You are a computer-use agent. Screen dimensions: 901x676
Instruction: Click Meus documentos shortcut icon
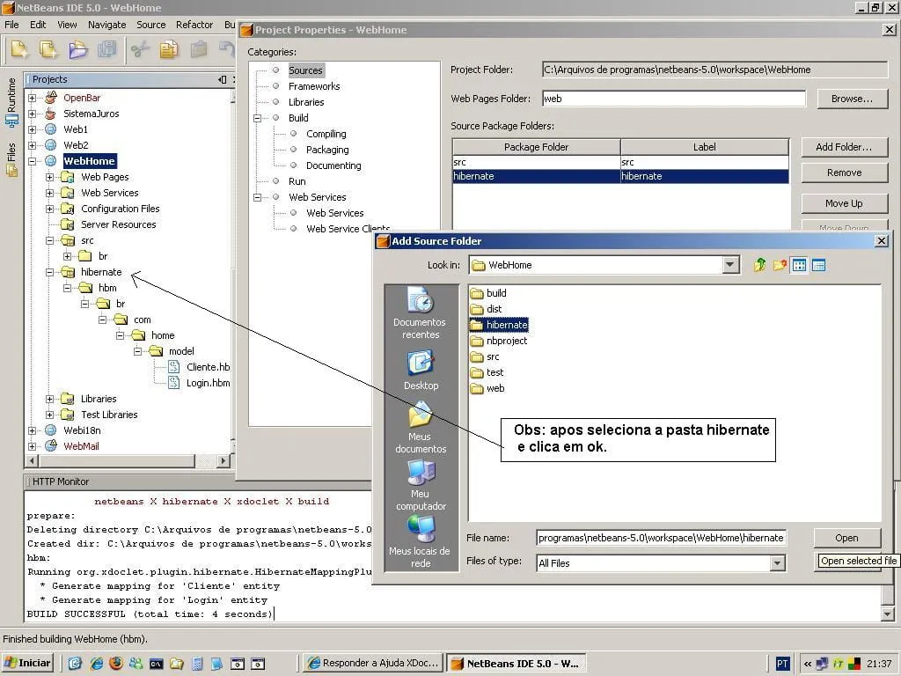click(x=421, y=429)
